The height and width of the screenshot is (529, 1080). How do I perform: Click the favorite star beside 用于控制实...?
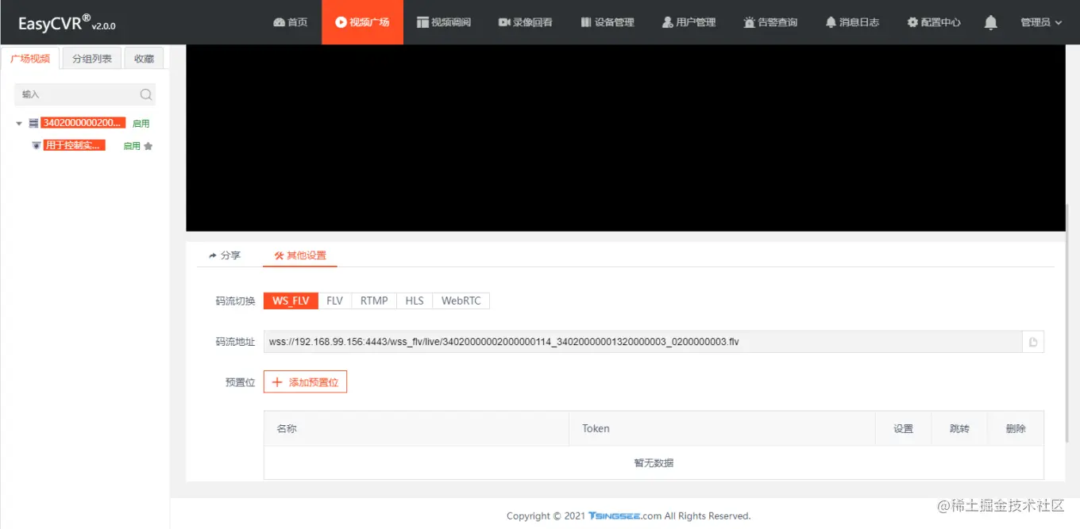click(148, 146)
